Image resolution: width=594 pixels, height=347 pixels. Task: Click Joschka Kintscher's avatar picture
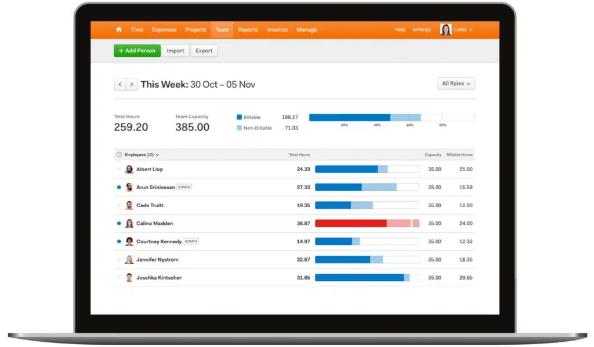129,278
